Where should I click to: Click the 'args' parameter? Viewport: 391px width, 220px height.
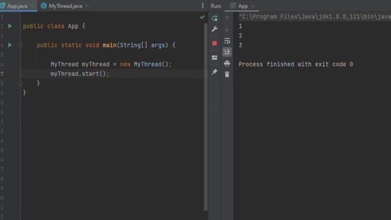[158, 45]
